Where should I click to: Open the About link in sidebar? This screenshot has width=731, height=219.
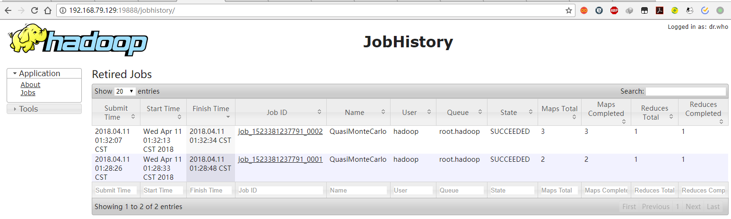pyautogui.click(x=30, y=85)
